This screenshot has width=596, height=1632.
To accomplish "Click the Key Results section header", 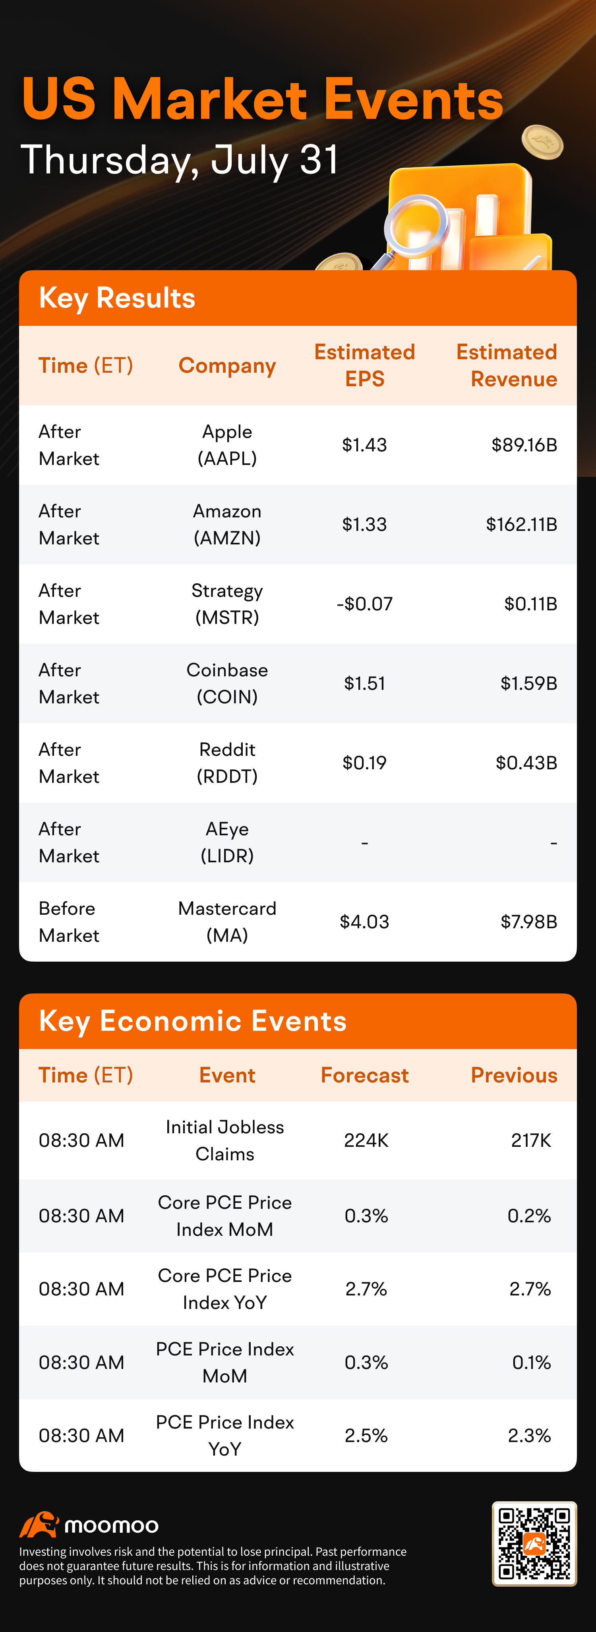I will tap(116, 298).
